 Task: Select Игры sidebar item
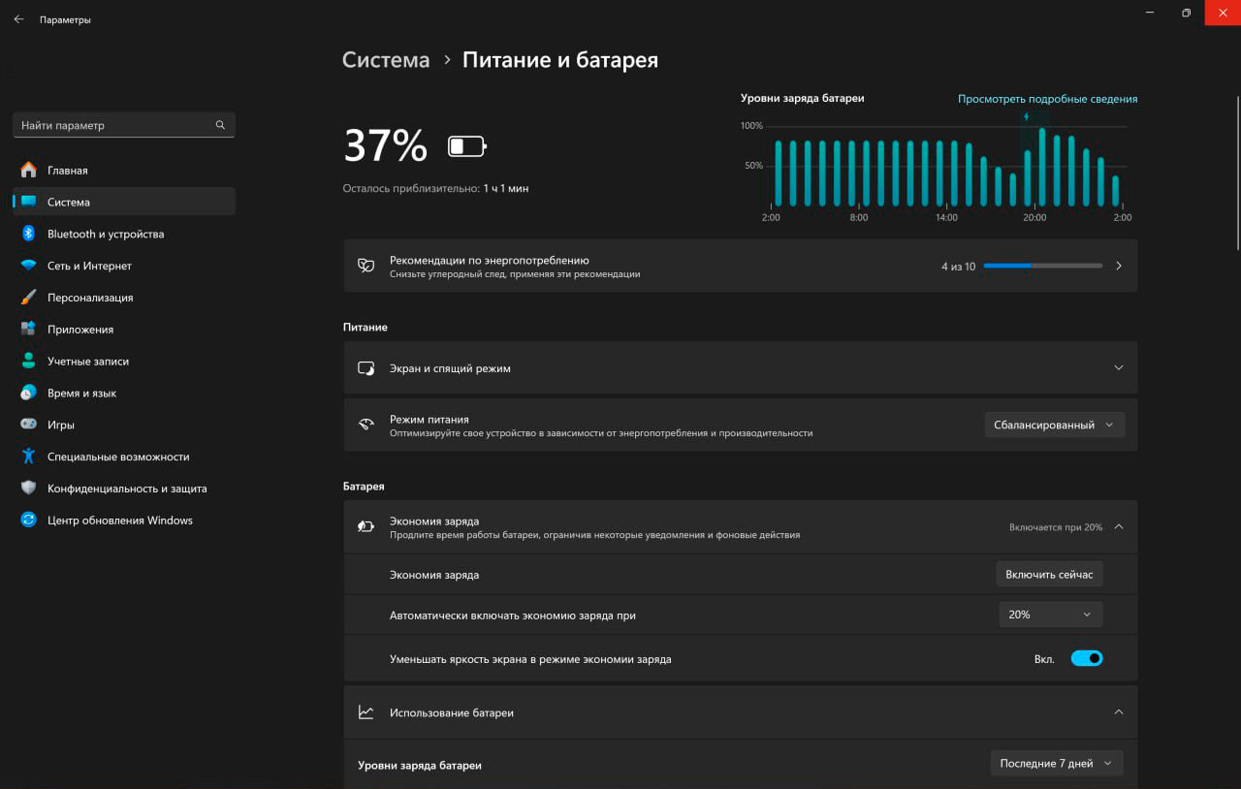click(x=124, y=425)
